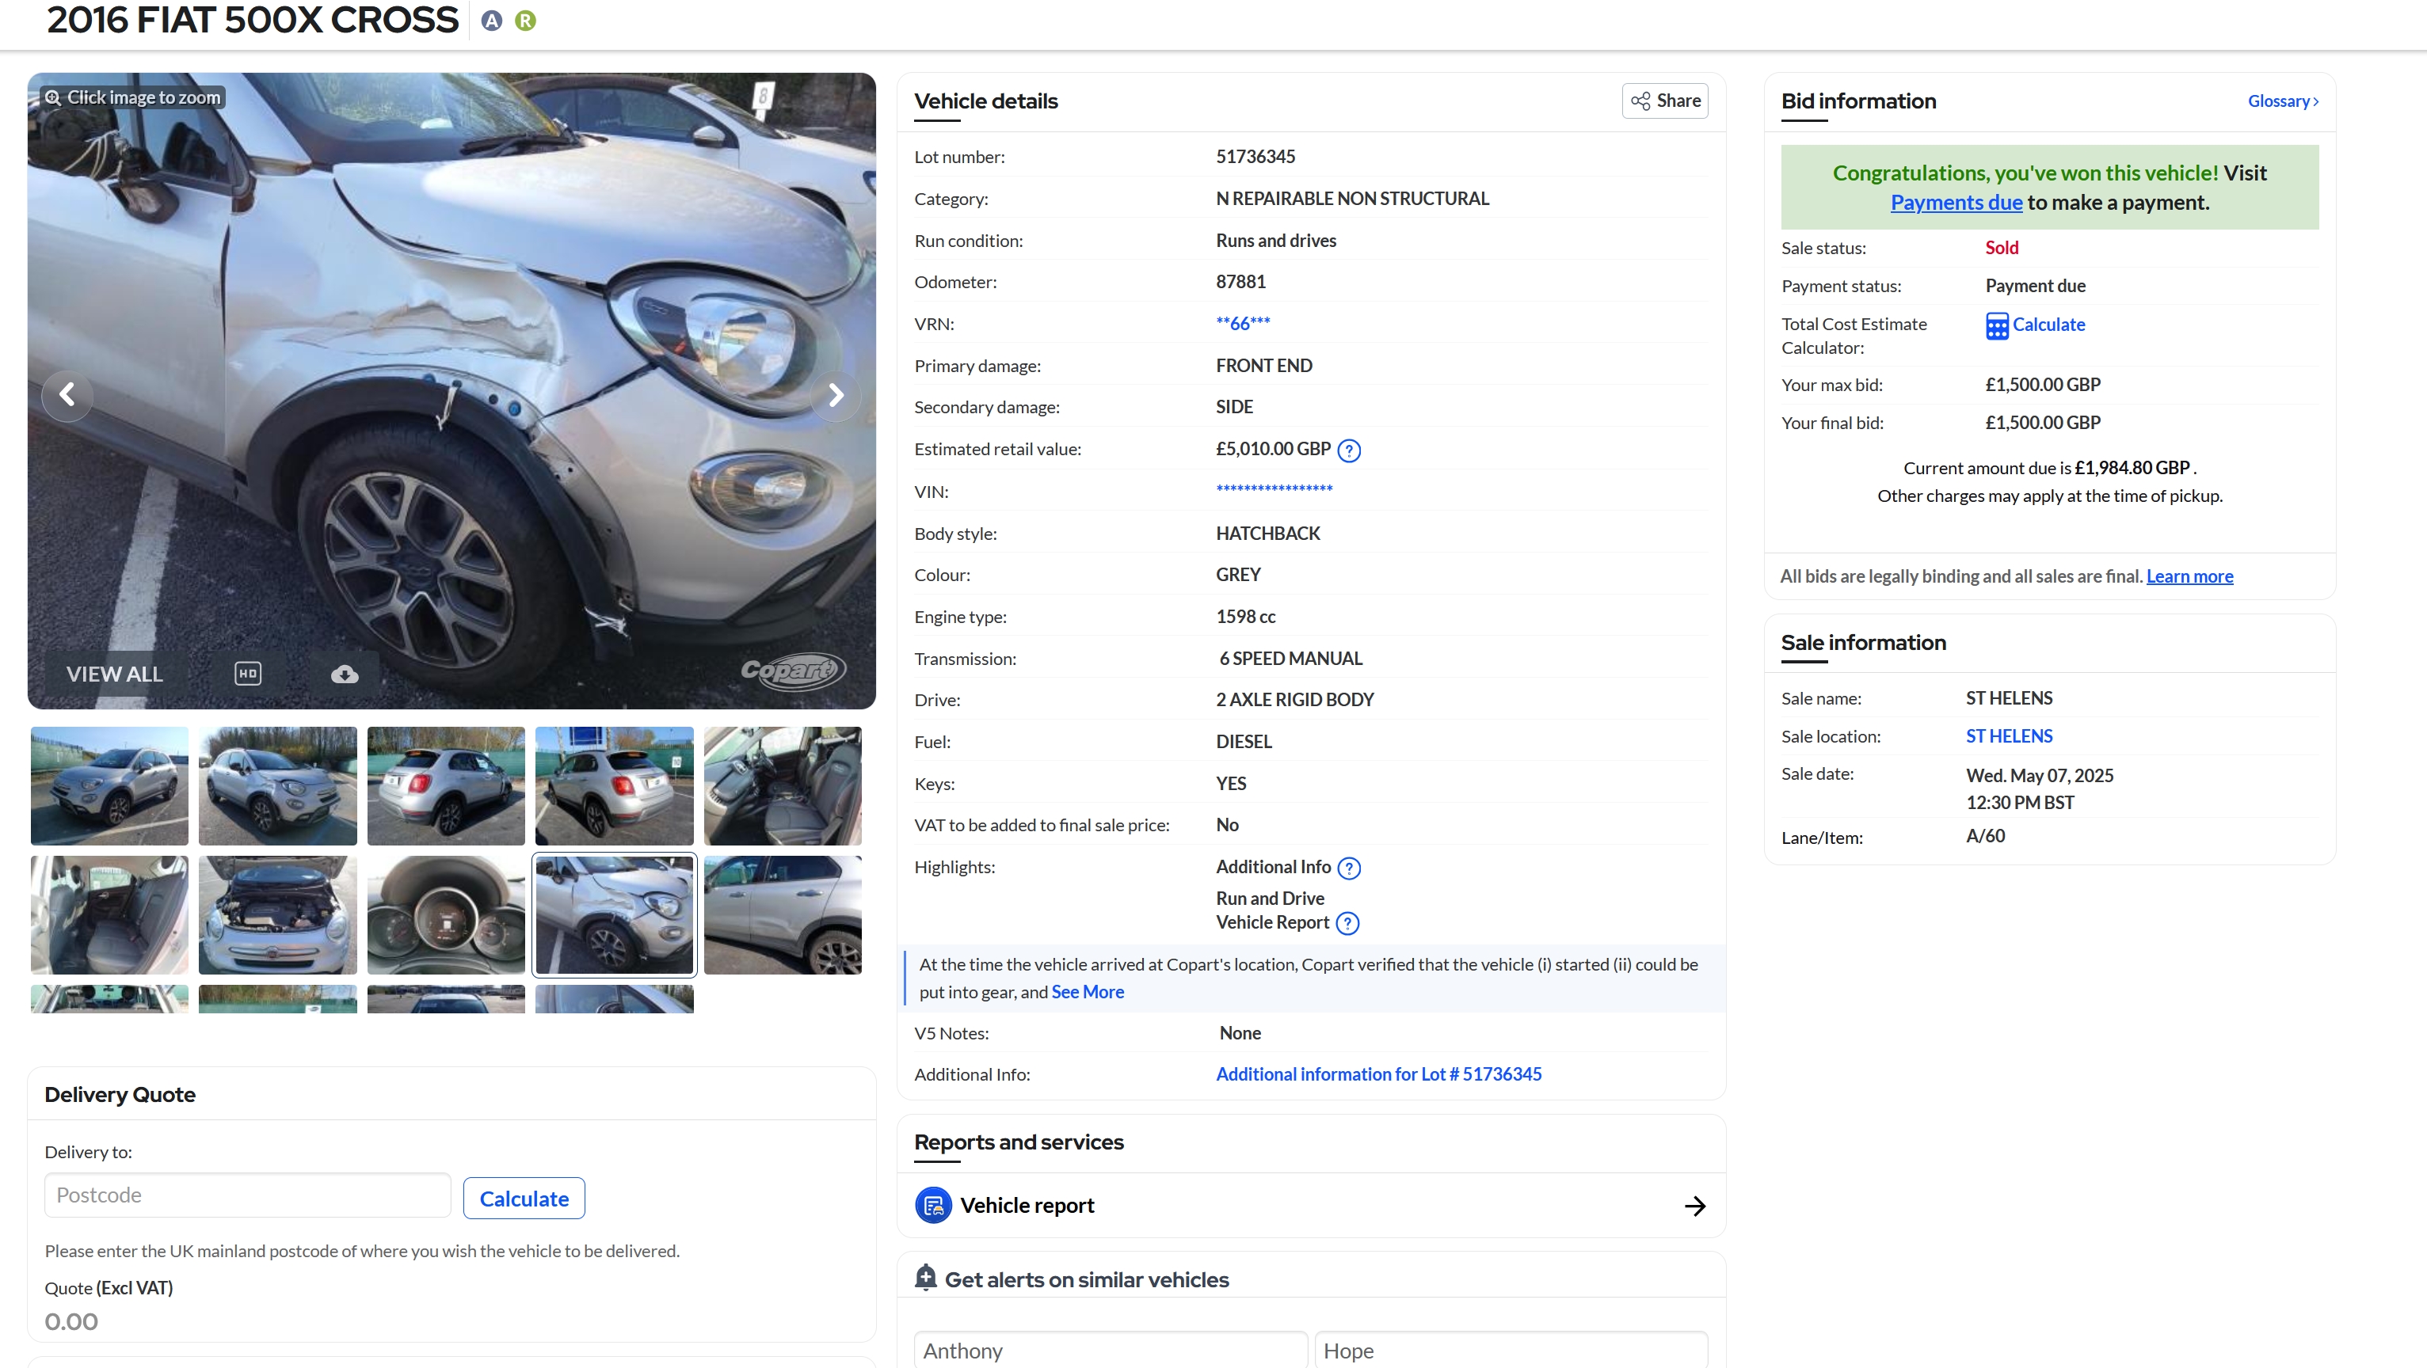Click Lane/Item value A/60
This screenshot has width=2427, height=1368.
click(x=1985, y=836)
